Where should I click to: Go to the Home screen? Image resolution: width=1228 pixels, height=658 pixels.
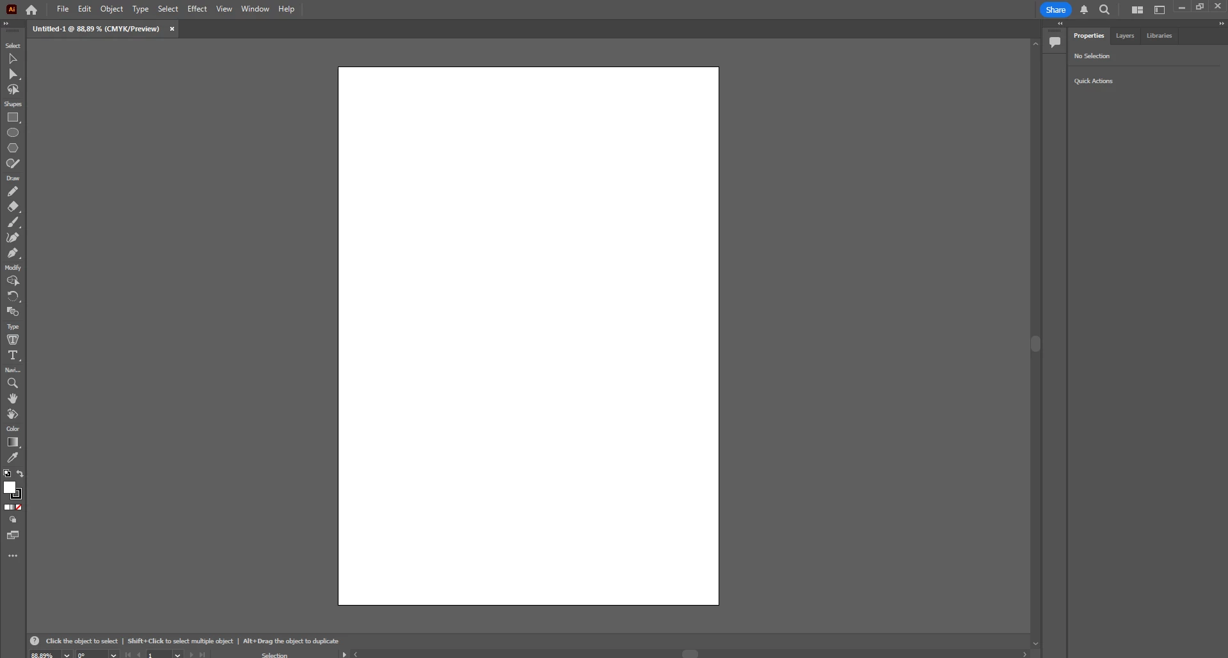pos(31,10)
